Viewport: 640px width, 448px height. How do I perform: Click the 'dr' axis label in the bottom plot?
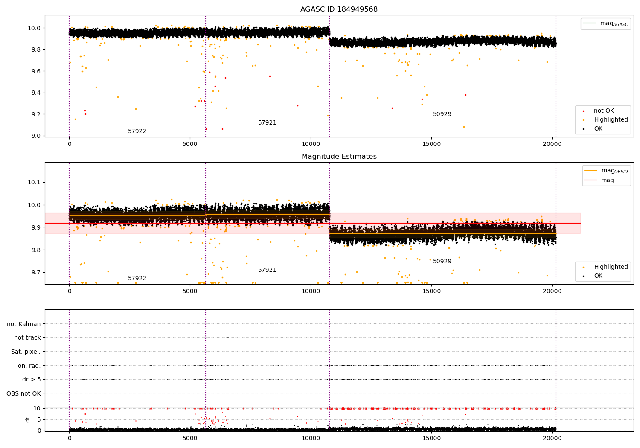(x=28, y=419)
